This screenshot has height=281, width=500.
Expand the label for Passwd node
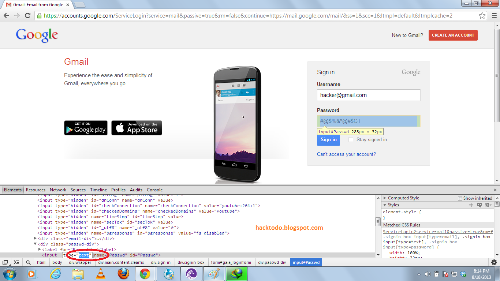tap(40, 250)
